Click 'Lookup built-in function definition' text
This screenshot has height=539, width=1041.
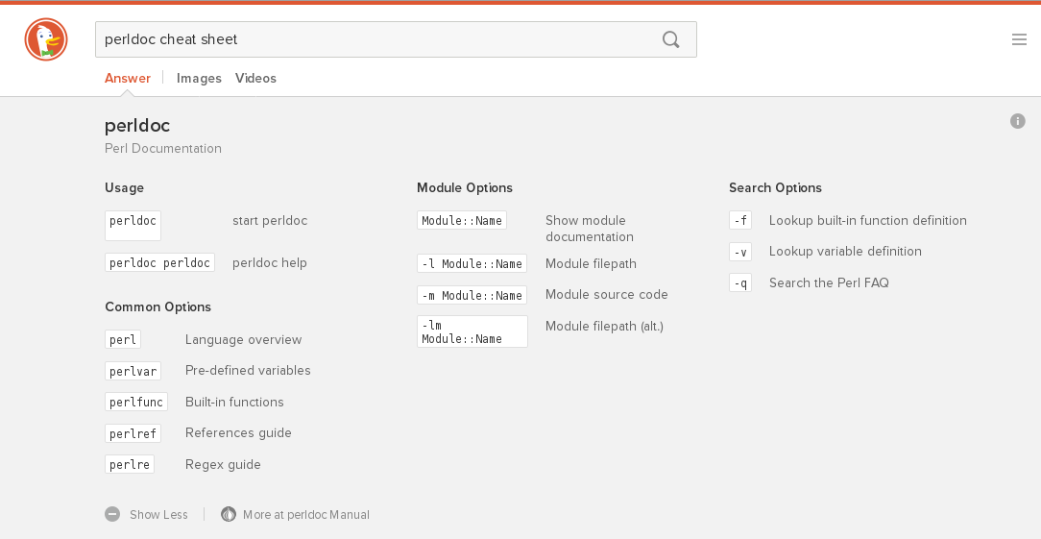pyautogui.click(x=868, y=221)
